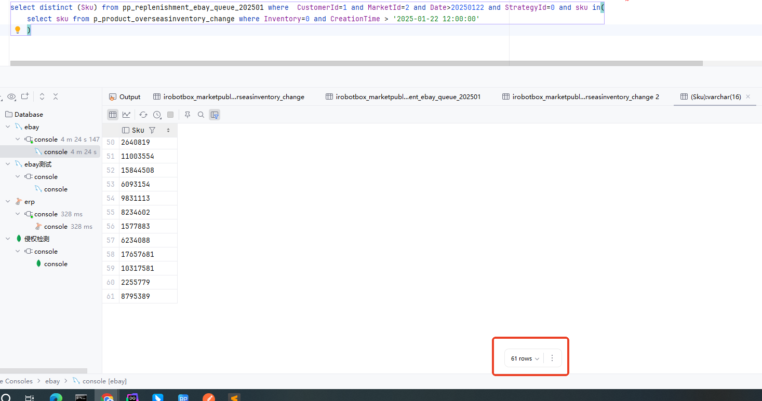Screen dimensions: 762x401
Task: Open the ent_ebay_queue_202501 result tab
Action: [x=403, y=97]
